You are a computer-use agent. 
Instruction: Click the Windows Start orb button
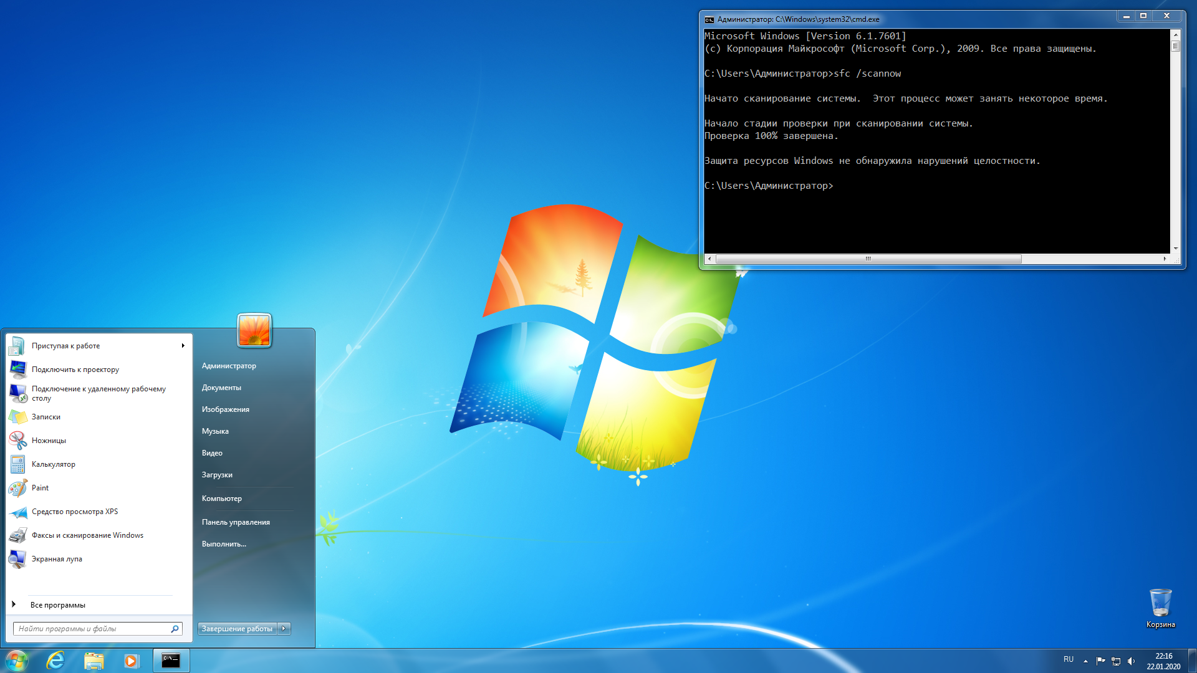17,661
